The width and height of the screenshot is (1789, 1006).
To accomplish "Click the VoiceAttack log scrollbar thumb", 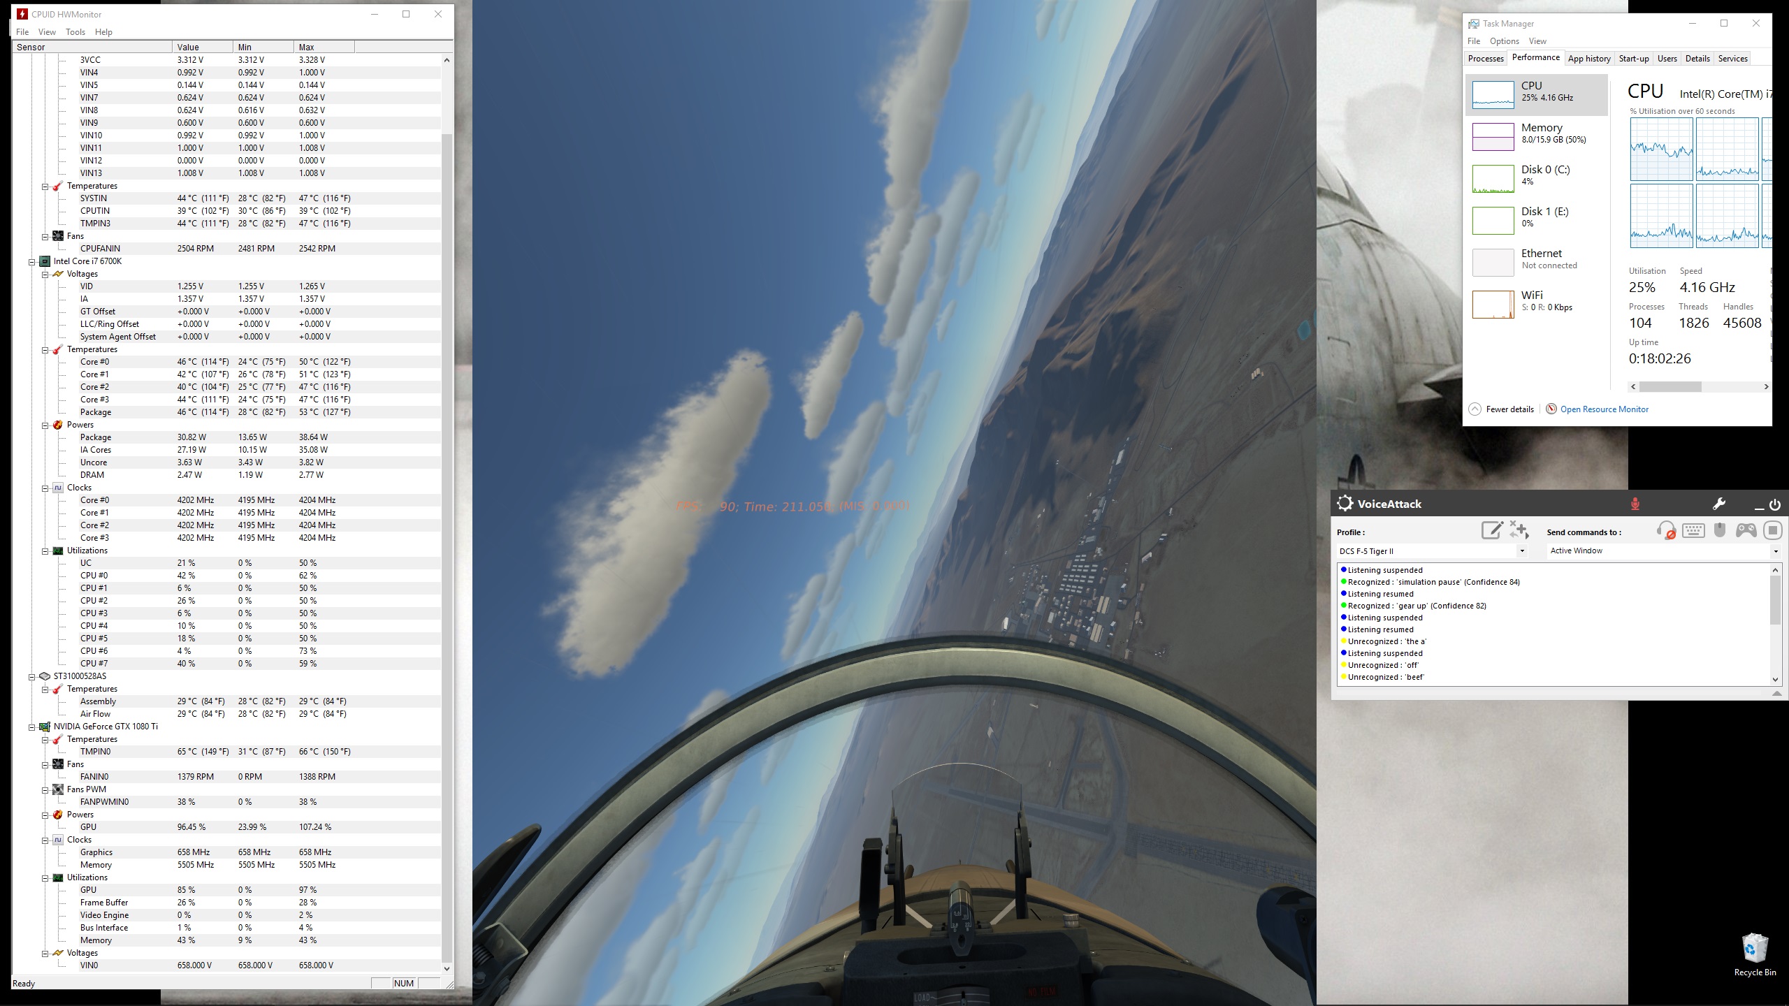I will coord(1775,599).
